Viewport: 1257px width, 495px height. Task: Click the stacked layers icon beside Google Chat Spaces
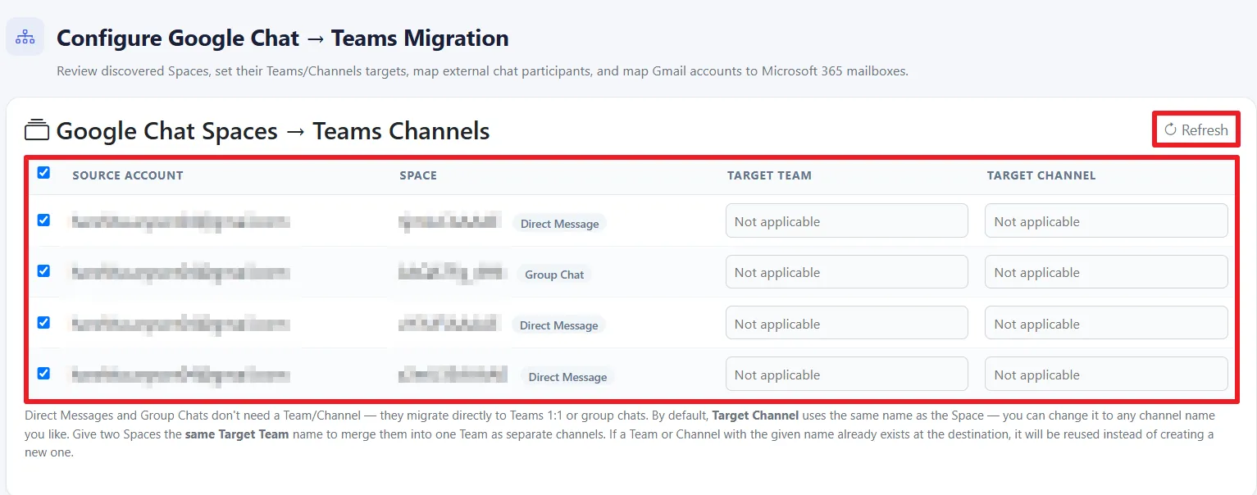[37, 130]
